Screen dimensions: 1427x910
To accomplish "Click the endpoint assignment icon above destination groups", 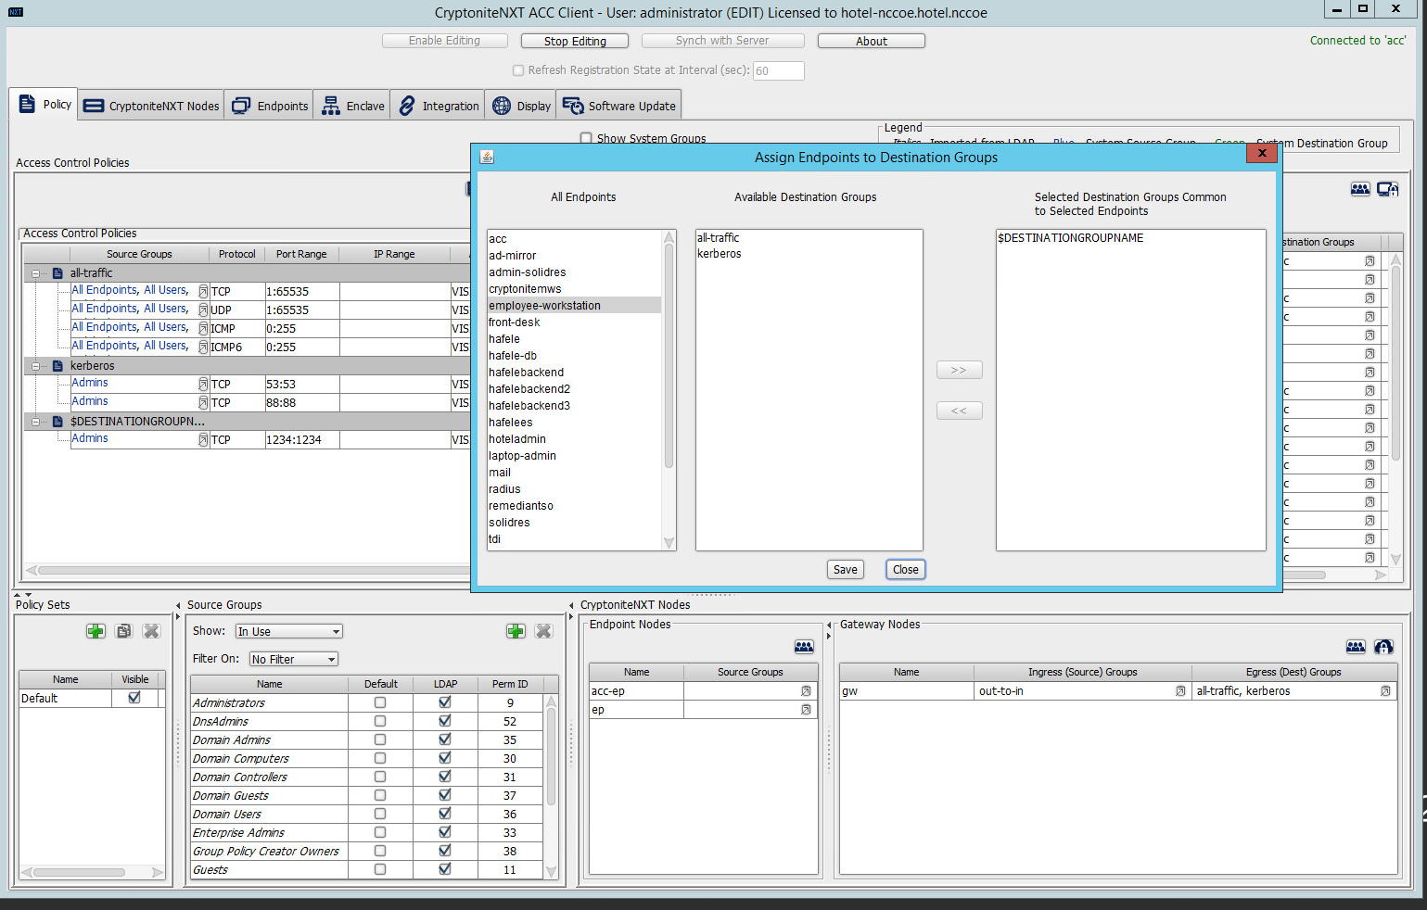I will pyautogui.click(x=1388, y=189).
